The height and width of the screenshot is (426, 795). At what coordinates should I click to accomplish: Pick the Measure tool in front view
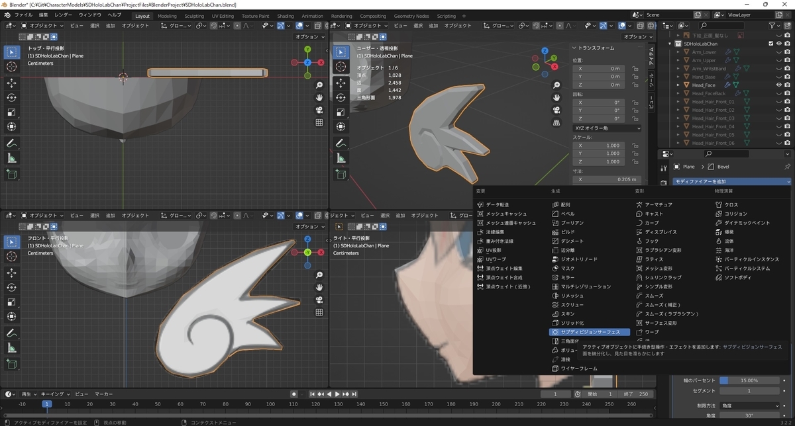pos(12,348)
